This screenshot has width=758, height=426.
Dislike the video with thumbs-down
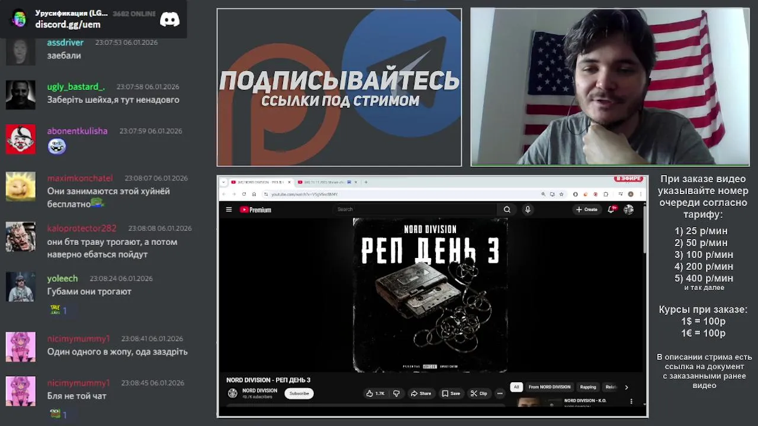coord(396,393)
